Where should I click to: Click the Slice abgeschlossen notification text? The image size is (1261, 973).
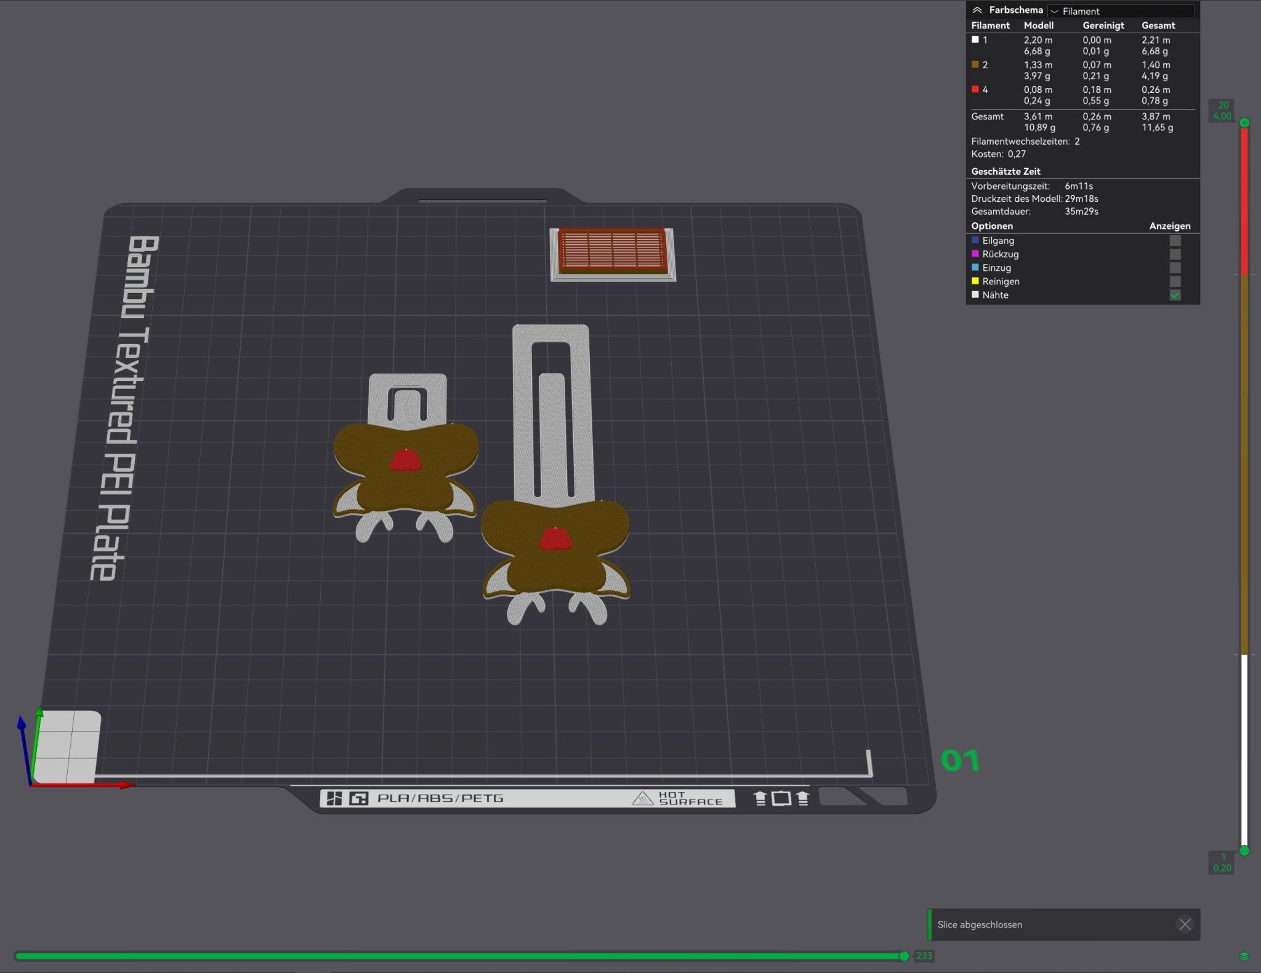click(980, 924)
